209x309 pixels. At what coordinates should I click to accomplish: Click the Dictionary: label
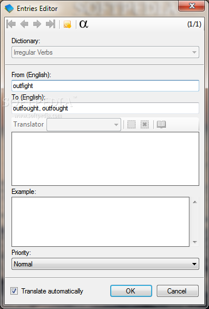(26, 41)
